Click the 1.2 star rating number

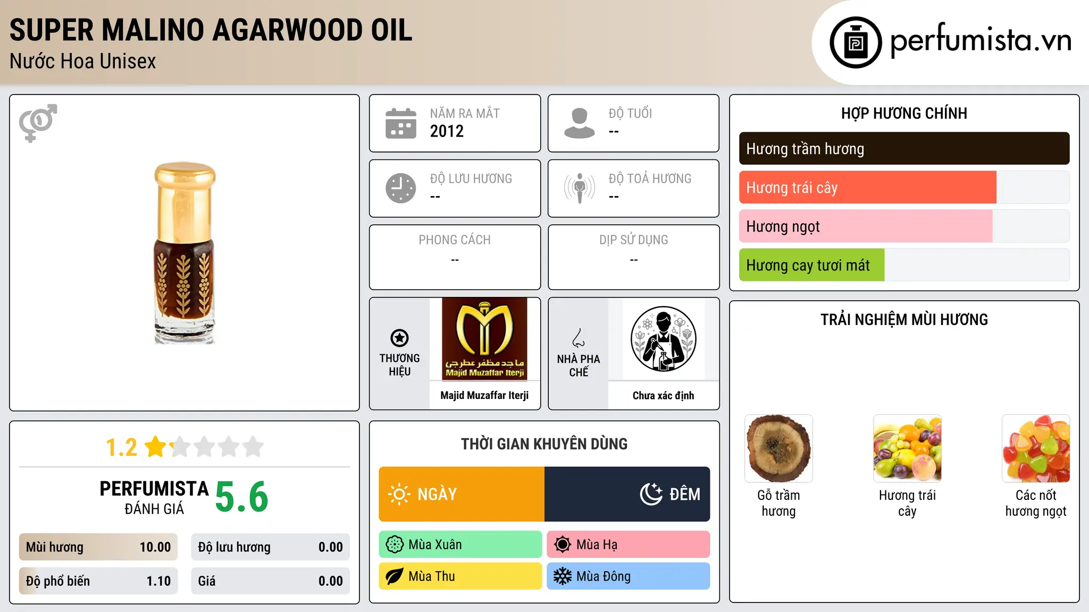pyautogui.click(x=122, y=447)
